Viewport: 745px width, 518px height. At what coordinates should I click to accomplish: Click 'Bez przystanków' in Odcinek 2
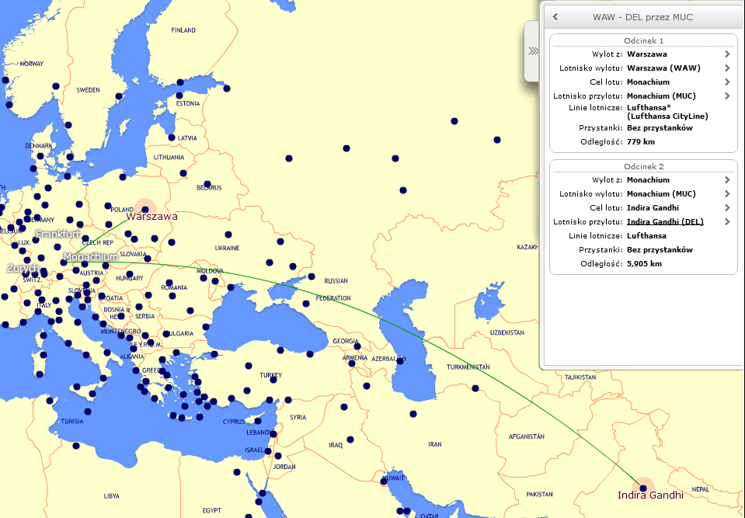[660, 250]
